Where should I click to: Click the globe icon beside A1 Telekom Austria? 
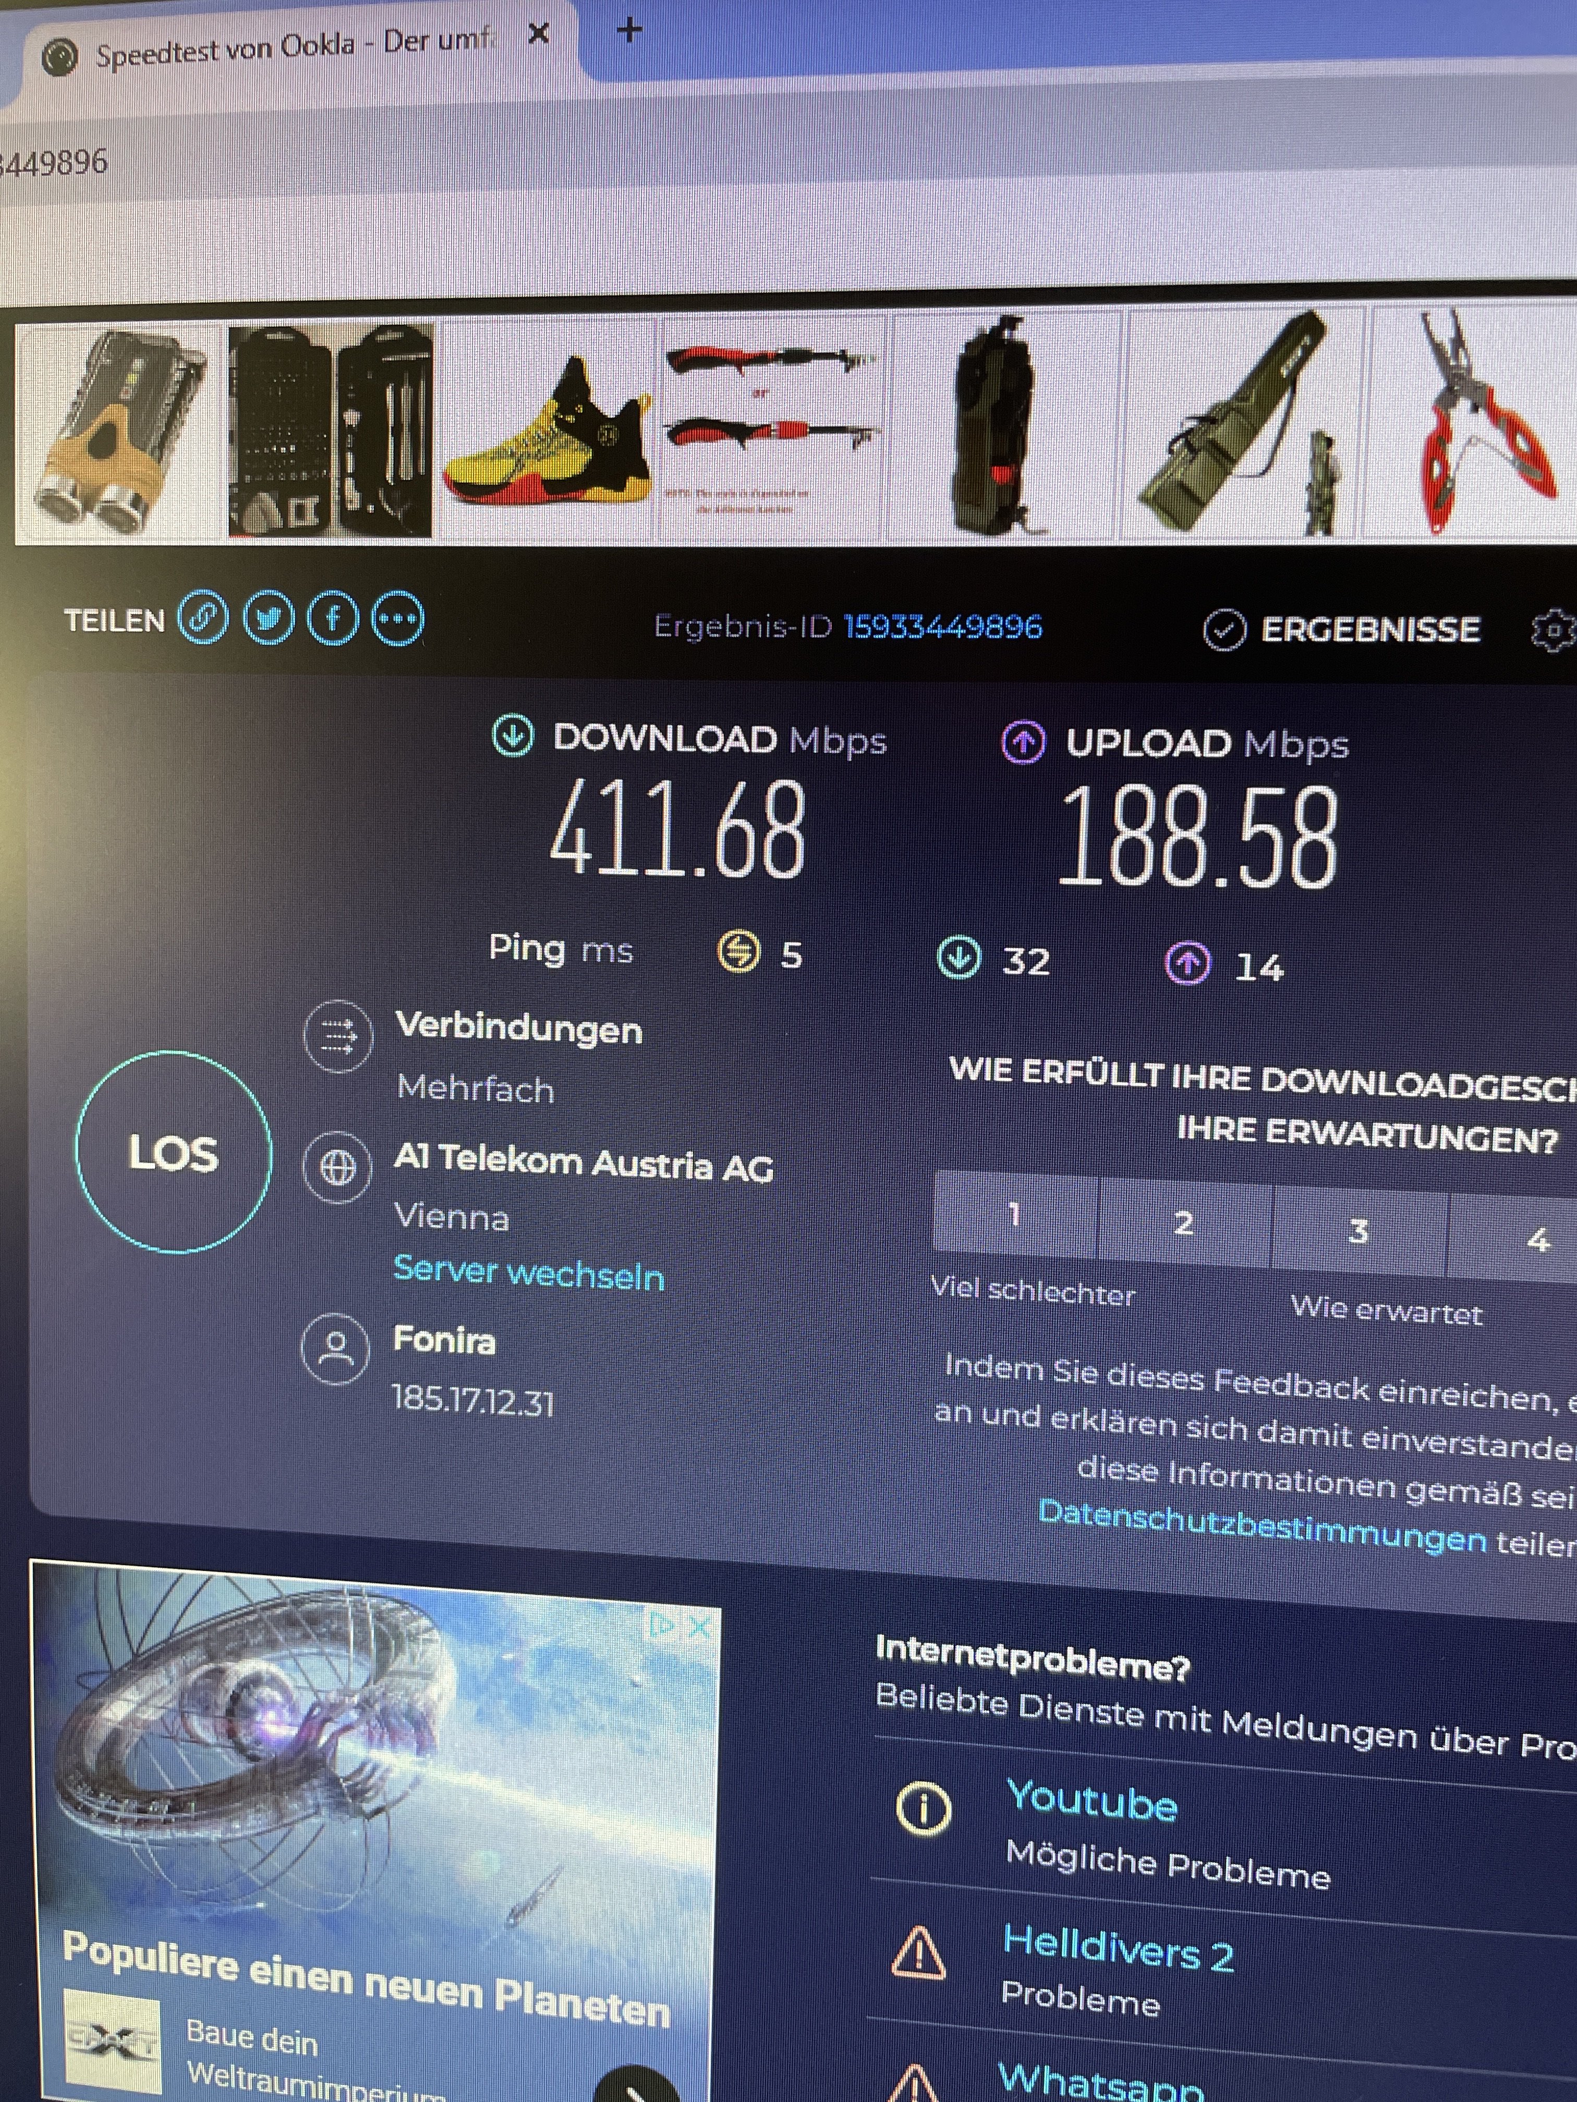pyautogui.click(x=337, y=1167)
